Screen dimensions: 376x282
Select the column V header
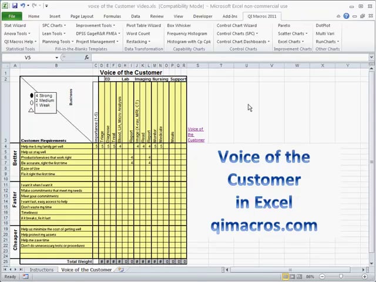point(271,65)
